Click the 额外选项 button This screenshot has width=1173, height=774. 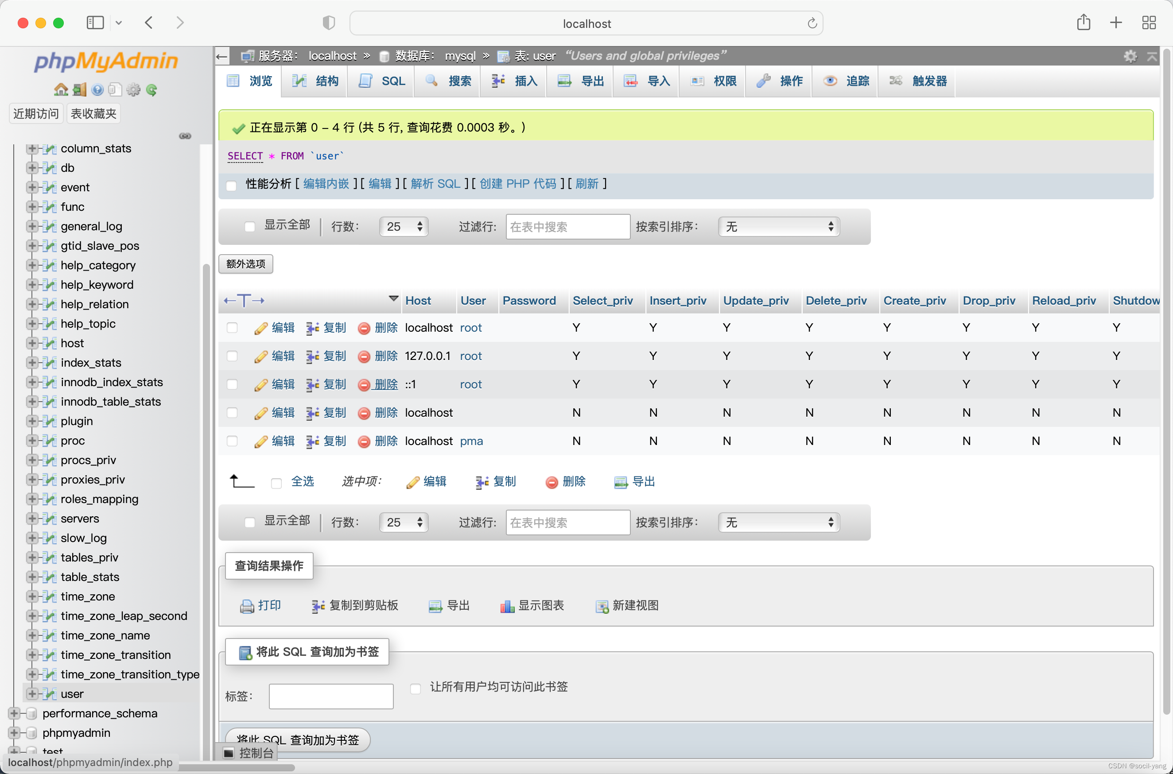pos(245,264)
